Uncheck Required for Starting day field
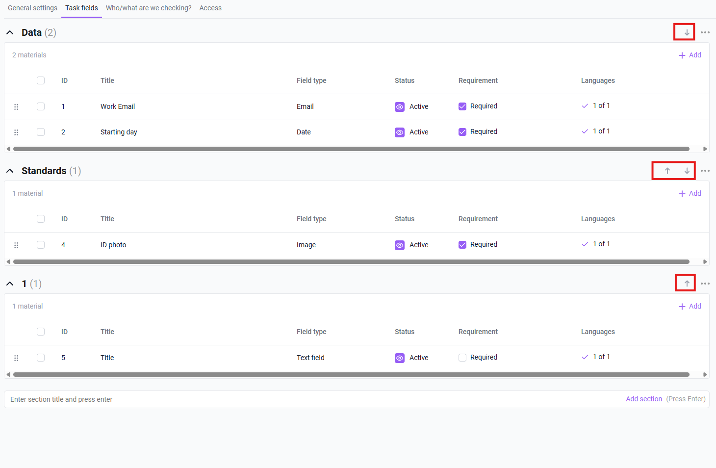This screenshot has height=468, width=716. point(462,132)
